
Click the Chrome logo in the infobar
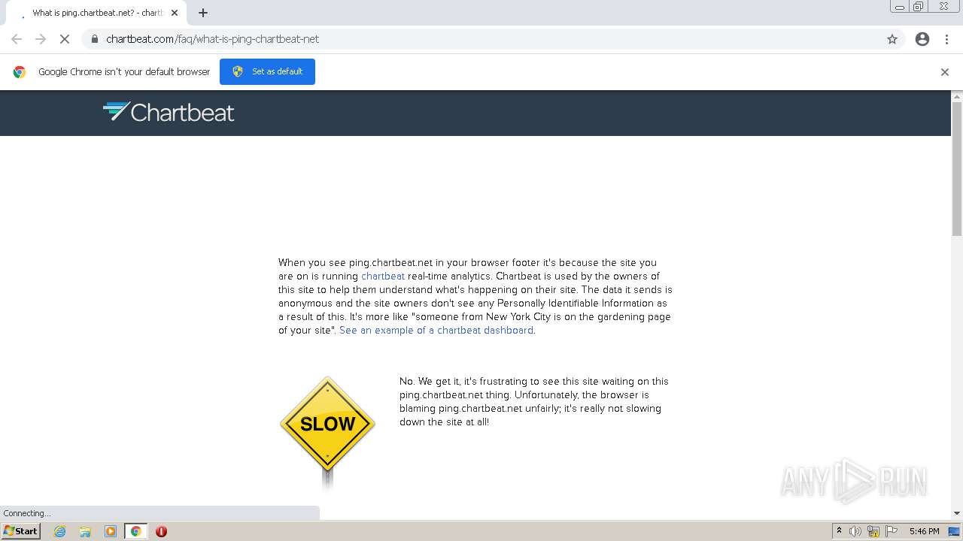[20, 72]
